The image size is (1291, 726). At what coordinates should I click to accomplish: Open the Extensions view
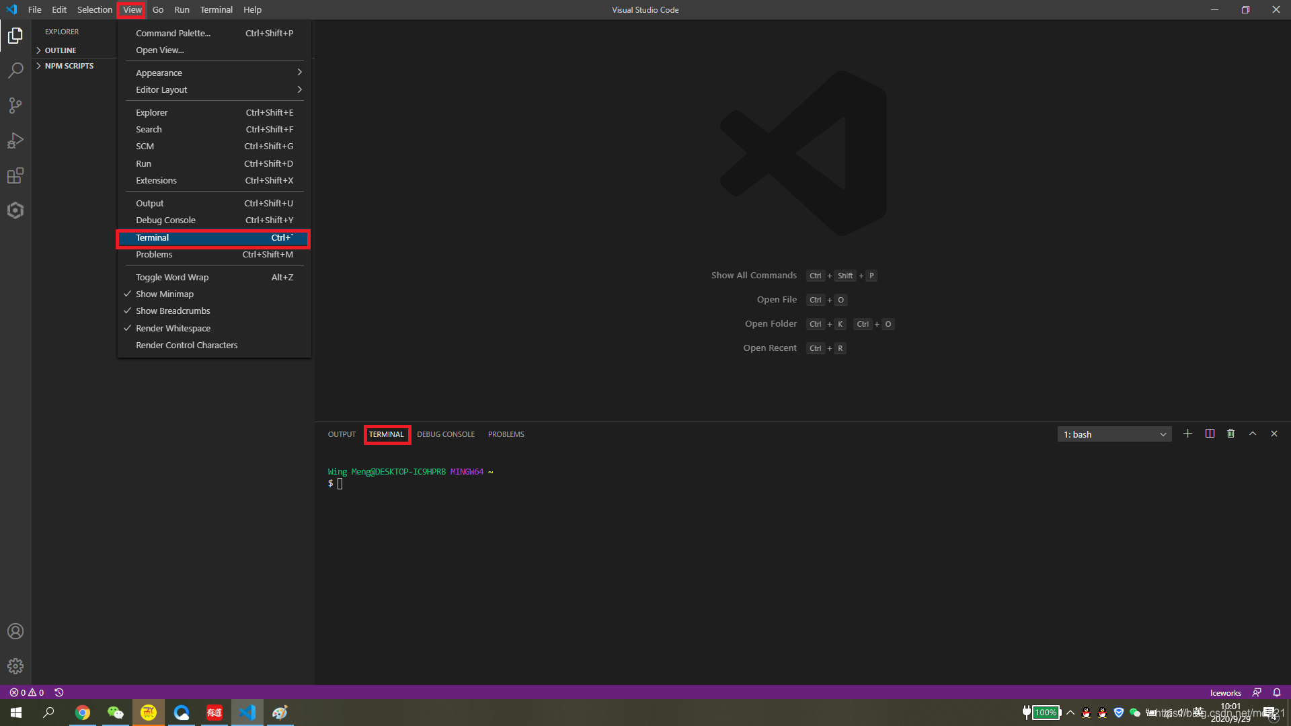[x=15, y=175]
